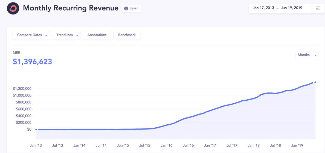Screen dimensions: 325x153
Task: Click the last data point on chart
Action: point(315,82)
